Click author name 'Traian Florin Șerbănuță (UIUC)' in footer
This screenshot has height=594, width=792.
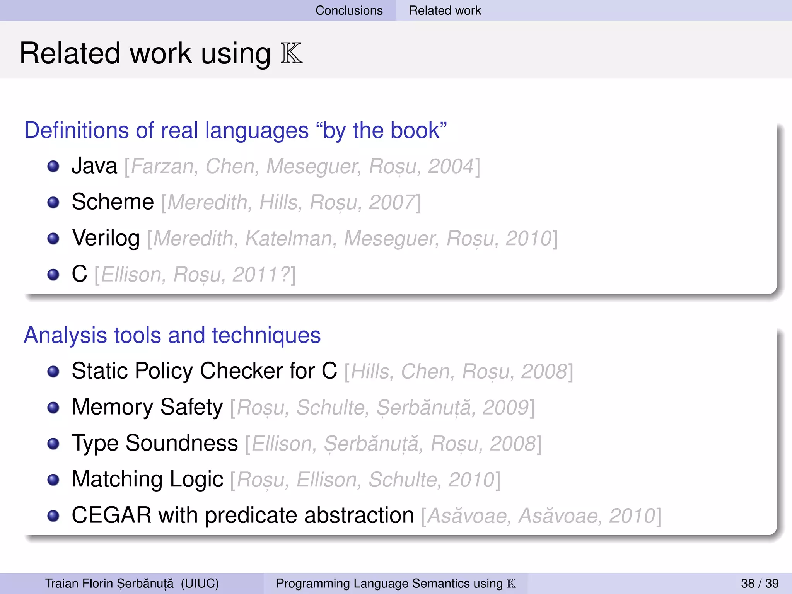coord(132,583)
